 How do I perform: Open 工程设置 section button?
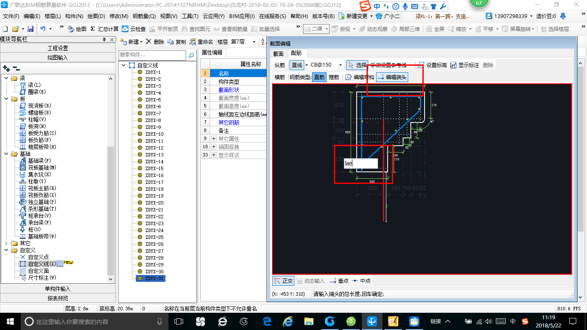[58, 48]
